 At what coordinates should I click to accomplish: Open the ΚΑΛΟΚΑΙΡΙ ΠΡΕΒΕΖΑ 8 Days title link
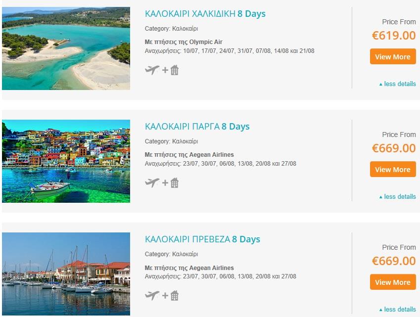pyautogui.click(x=202, y=239)
